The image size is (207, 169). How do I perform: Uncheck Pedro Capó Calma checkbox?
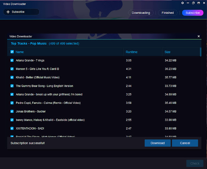pyautogui.click(x=12, y=103)
